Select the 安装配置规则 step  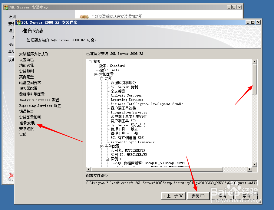click(x=30, y=117)
